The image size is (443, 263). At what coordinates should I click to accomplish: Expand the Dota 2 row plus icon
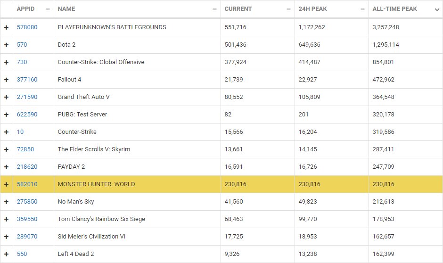tap(6, 45)
